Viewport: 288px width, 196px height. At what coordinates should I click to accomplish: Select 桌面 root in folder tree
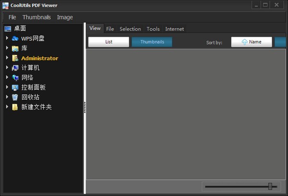[x=20, y=29]
